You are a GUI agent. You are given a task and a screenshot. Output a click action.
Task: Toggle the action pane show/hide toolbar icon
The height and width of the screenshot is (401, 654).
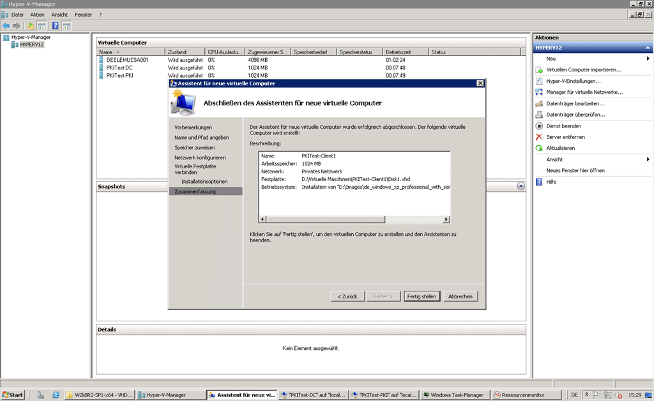click(66, 26)
